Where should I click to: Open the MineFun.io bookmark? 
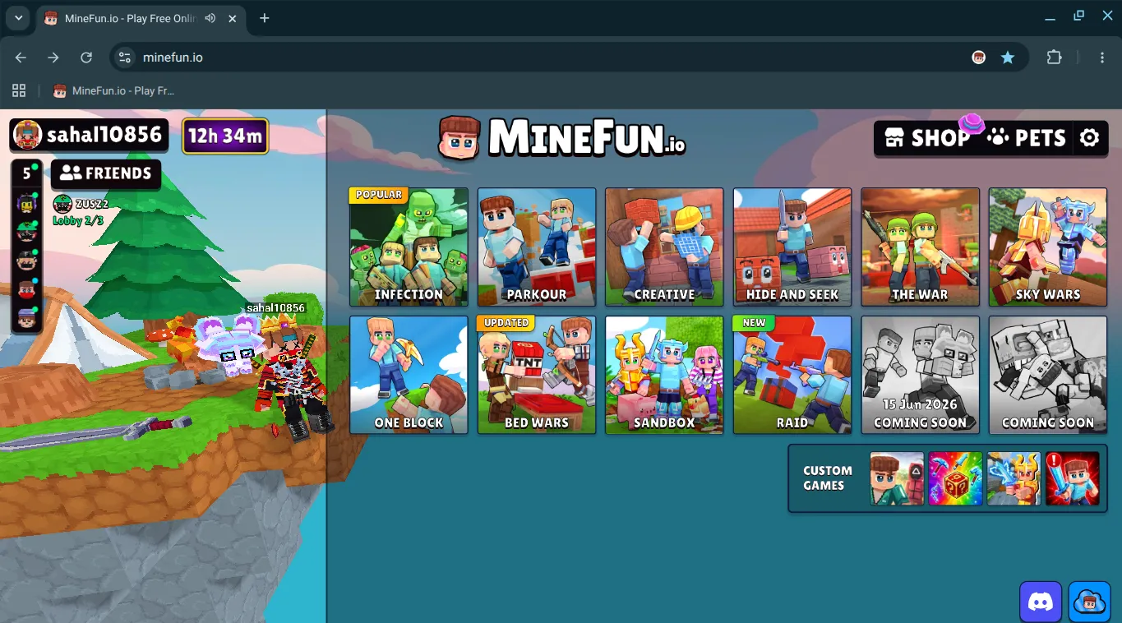click(113, 90)
